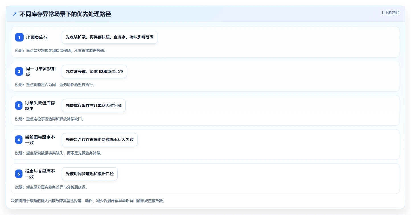The width and height of the screenshot is (411, 215).
Task: Click the 先核对同步延迟和数据口径 action box
Action: (90, 174)
